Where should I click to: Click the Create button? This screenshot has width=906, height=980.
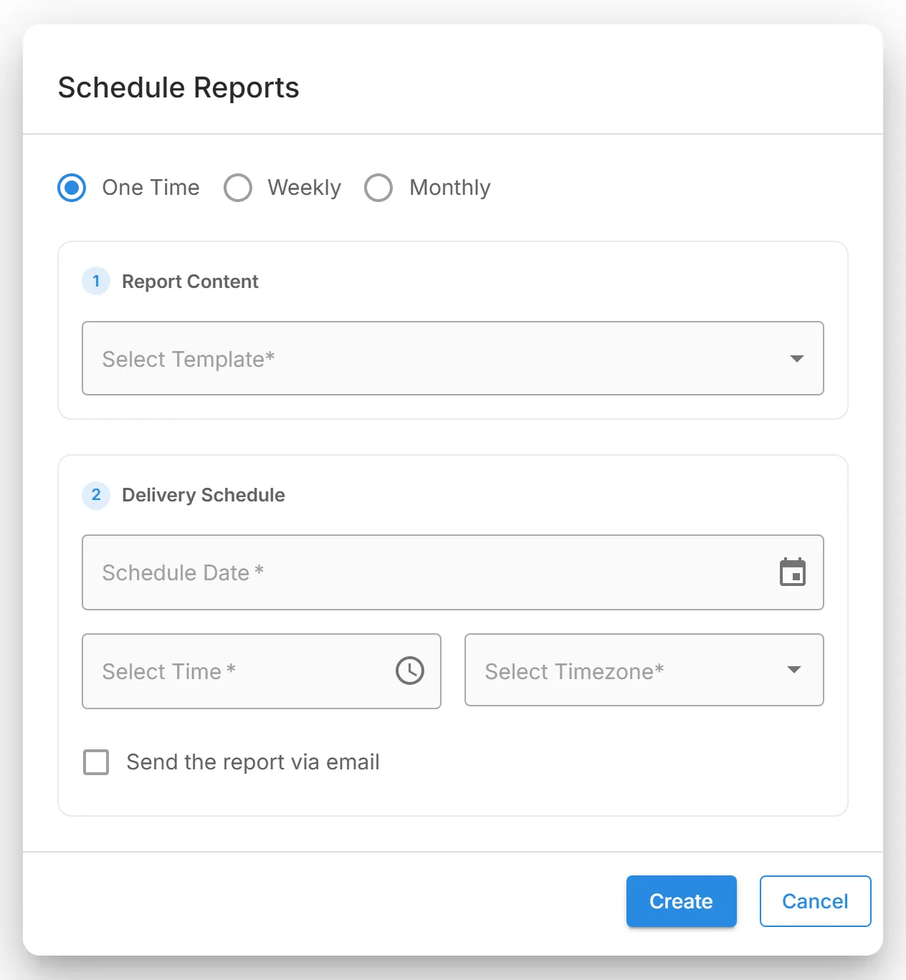coord(682,901)
